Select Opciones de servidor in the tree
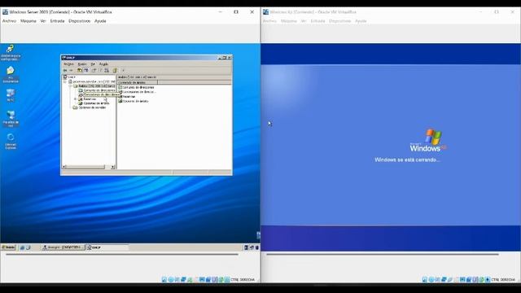 click(90, 107)
